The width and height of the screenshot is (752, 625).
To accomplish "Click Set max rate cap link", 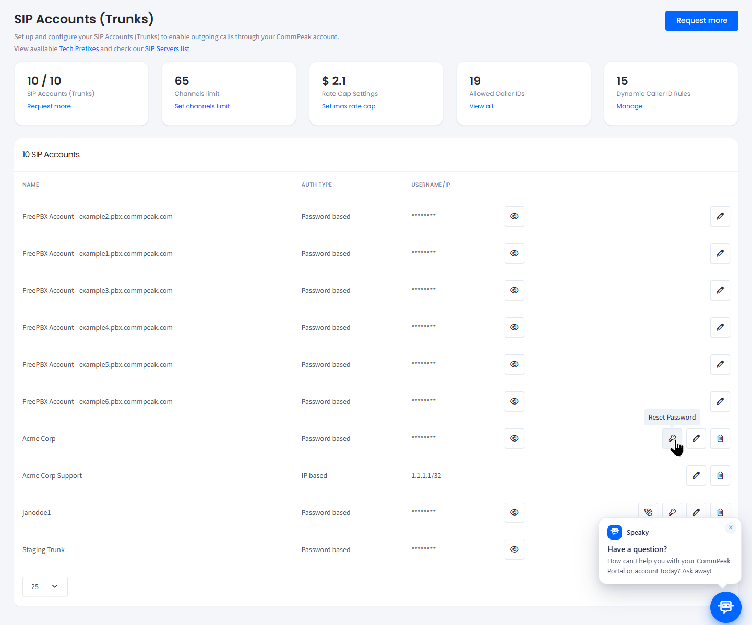I will 349,106.
